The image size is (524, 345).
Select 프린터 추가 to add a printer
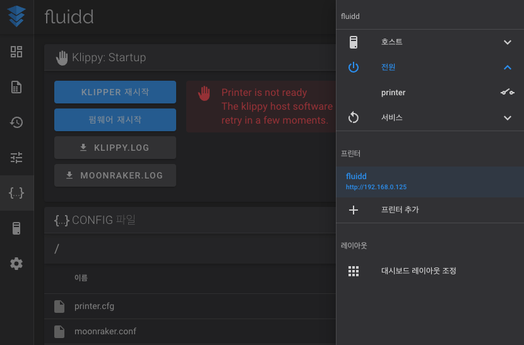click(x=430, y=210)
